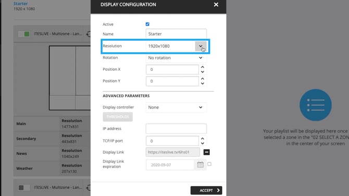Enable the Display Link expiration checkbox
Viewport: 349px width, 196px height.
click(x=209, y=164)
